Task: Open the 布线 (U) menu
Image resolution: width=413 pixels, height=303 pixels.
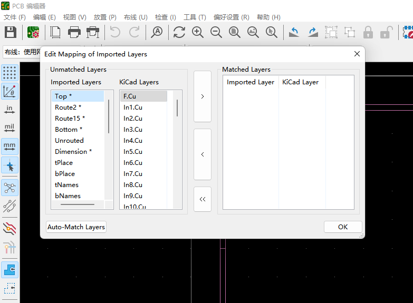Action: [136, 17]
